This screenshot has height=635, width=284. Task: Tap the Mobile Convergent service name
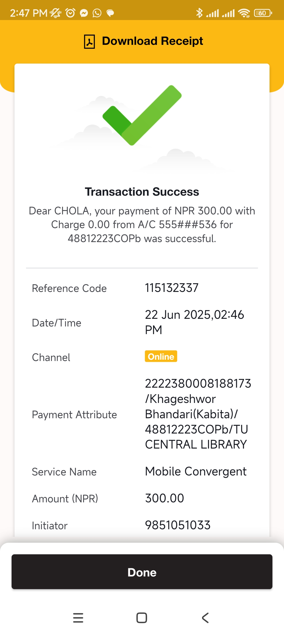point(196,471)
